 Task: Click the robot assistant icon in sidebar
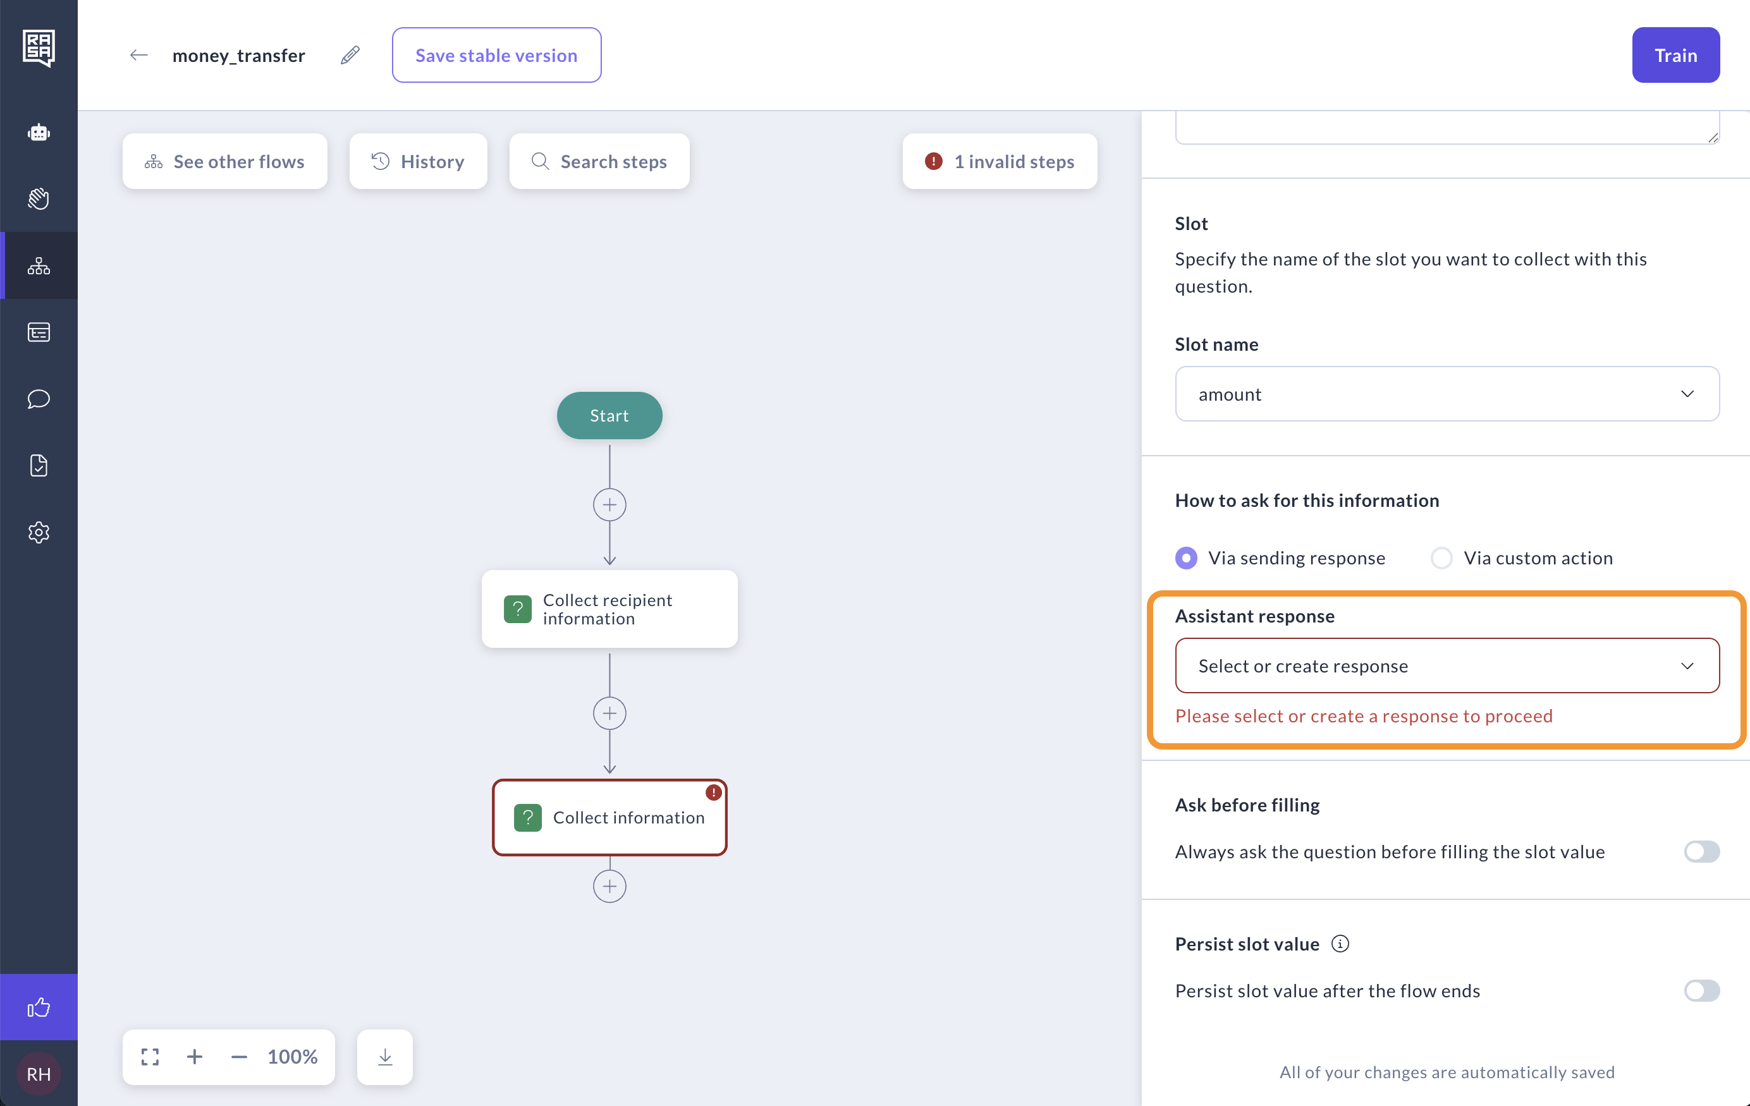point(39,132)
